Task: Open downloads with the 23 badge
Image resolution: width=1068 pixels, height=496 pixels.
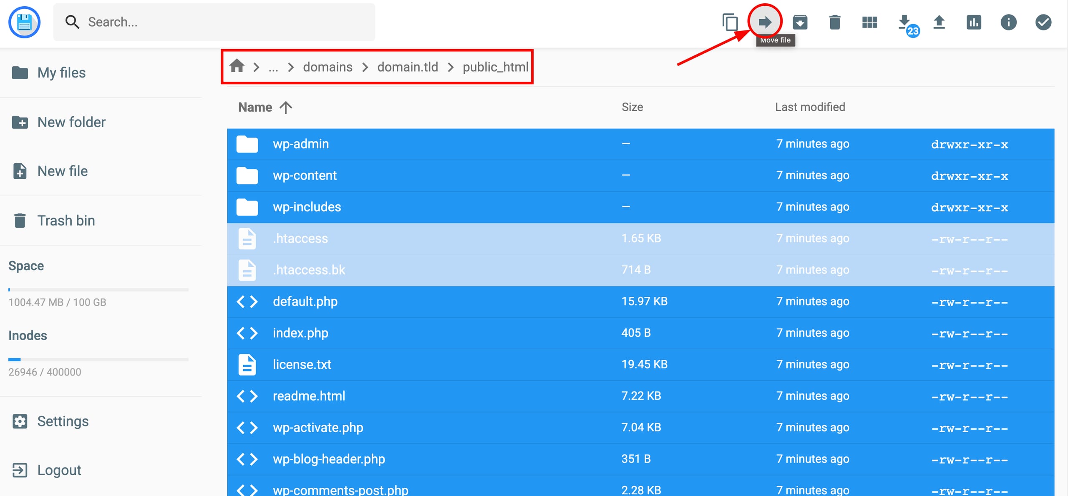Action: 904,23
